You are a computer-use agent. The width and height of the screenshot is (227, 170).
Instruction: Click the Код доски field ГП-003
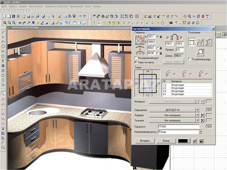click(179, 127)
